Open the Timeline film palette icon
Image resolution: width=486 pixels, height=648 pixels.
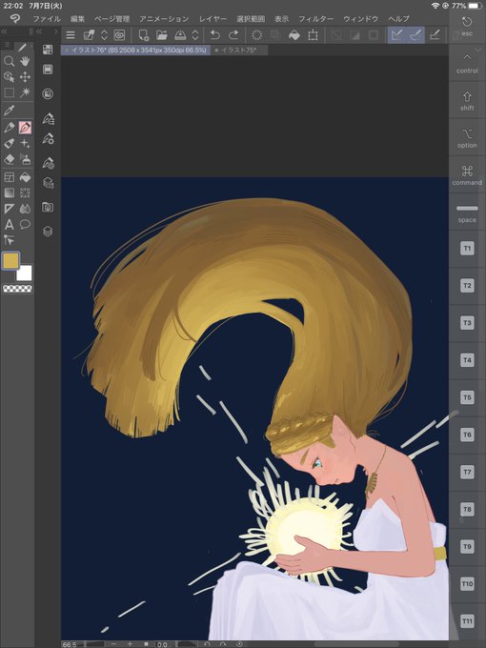48,70
